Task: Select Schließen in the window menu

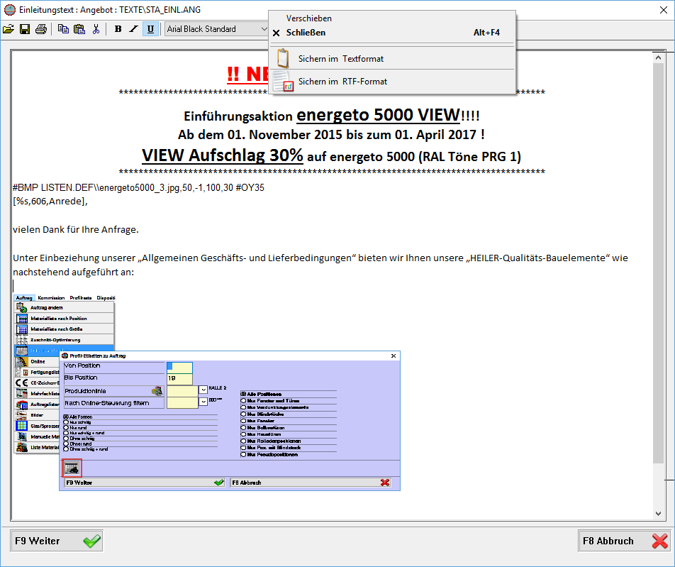Action: (x=392, y=33)
